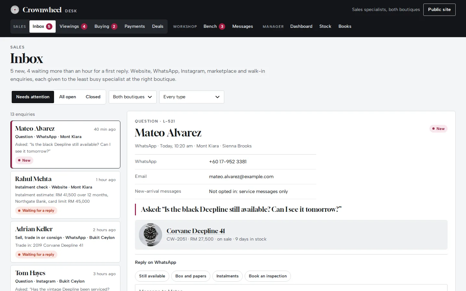Select the Needs attention filter
Image resolution: width=466 pixels, height=291 pixels.
33,97
